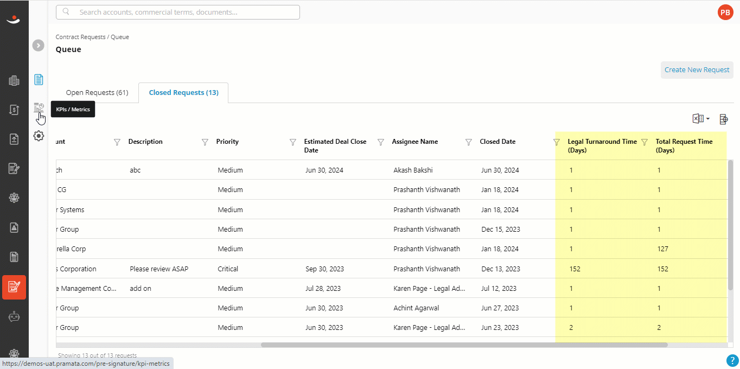Open the column chooser icon

tap(723, 119)
